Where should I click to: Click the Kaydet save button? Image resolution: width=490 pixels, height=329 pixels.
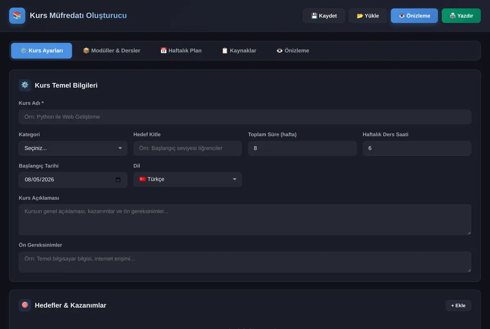pyautogui.click(x=324, y=16)
